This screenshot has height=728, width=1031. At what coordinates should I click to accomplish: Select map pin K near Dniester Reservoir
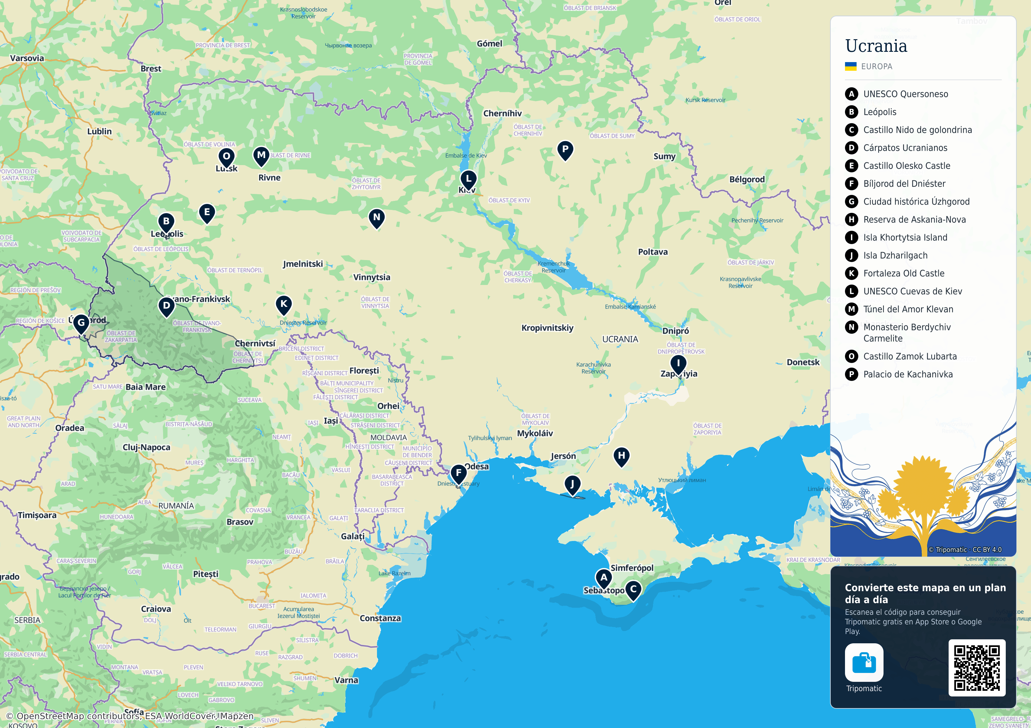pyautogui.click(x=284, y=306)
